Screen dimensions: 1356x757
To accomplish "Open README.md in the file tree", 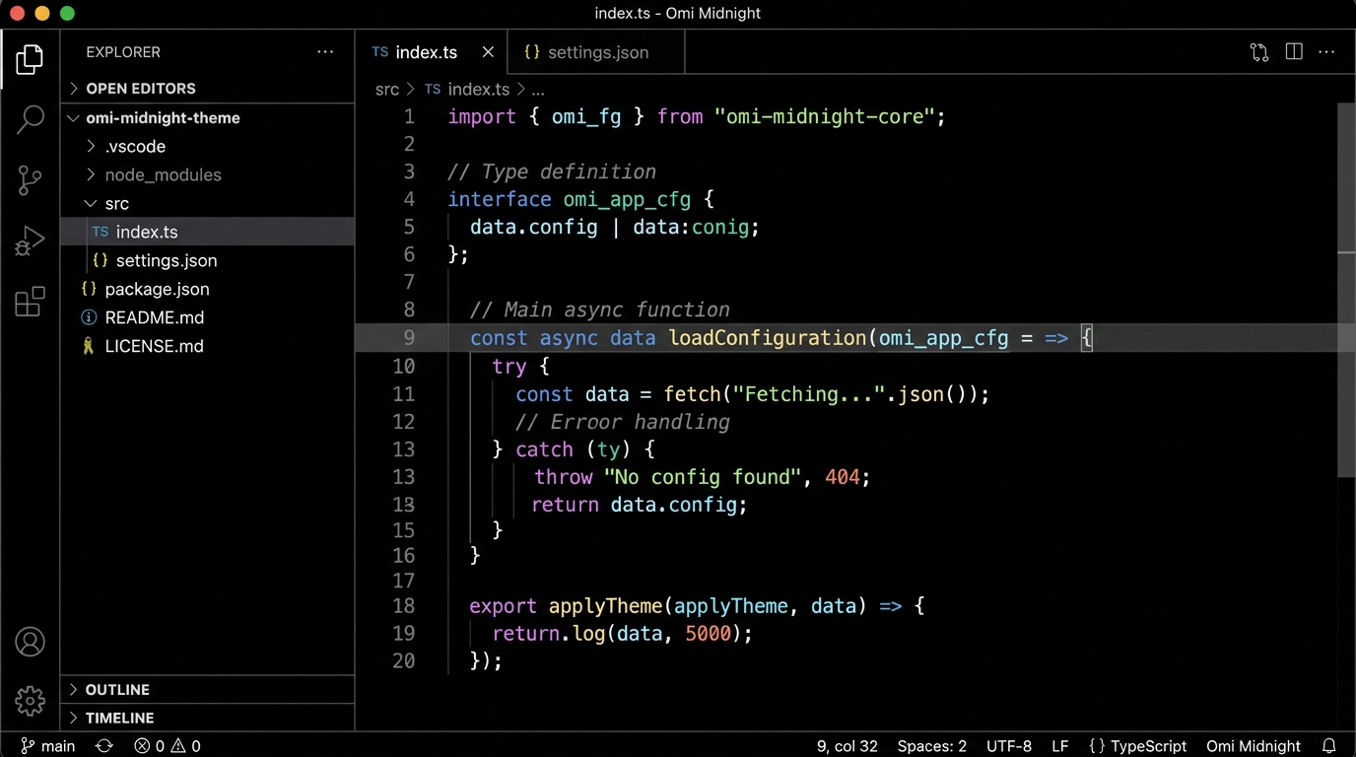I will [x=207, y=317].
